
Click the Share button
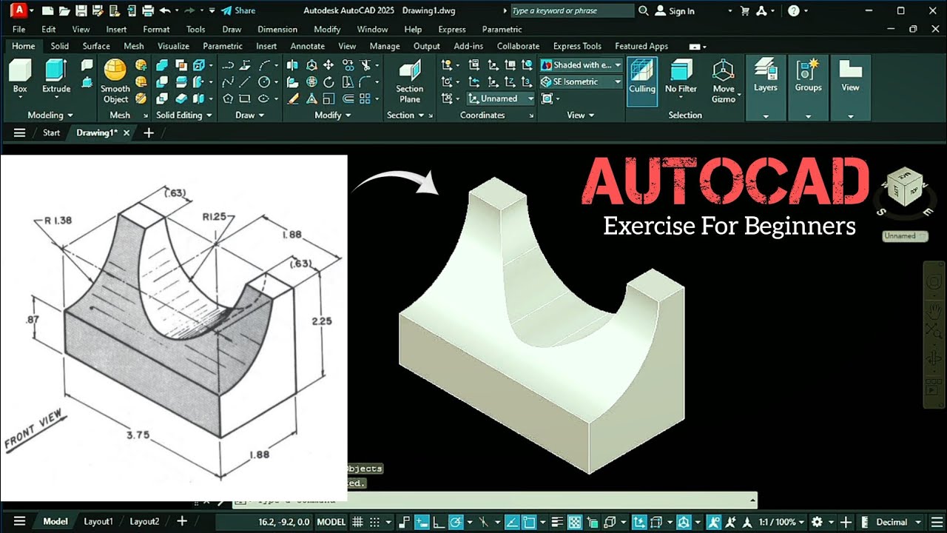[238, 10]
